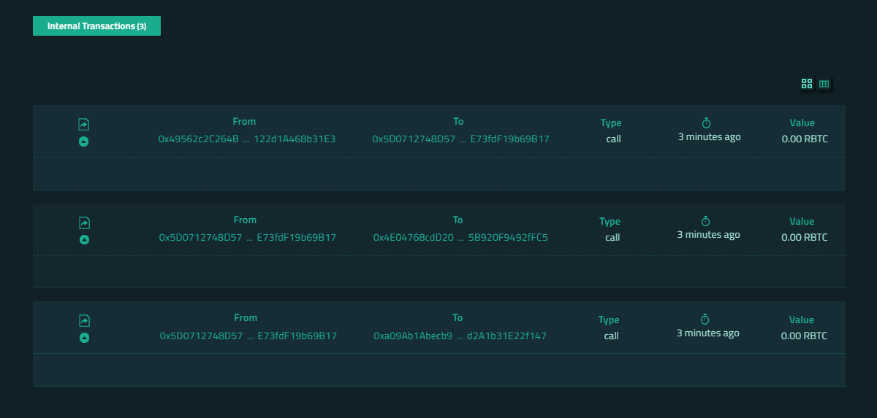Open the From address 0x49562c2C264B … 122d1A468b31E3

(x=247, y=139)
